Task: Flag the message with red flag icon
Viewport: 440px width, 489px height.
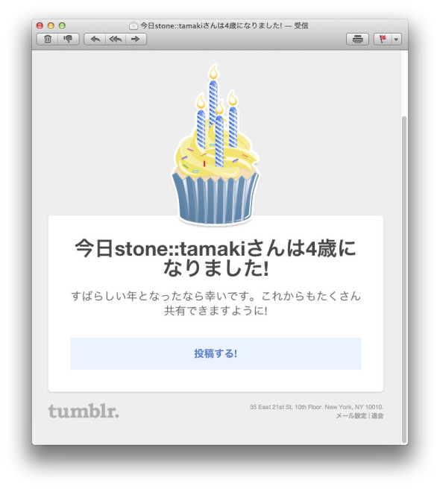Action: pos(383,40)
